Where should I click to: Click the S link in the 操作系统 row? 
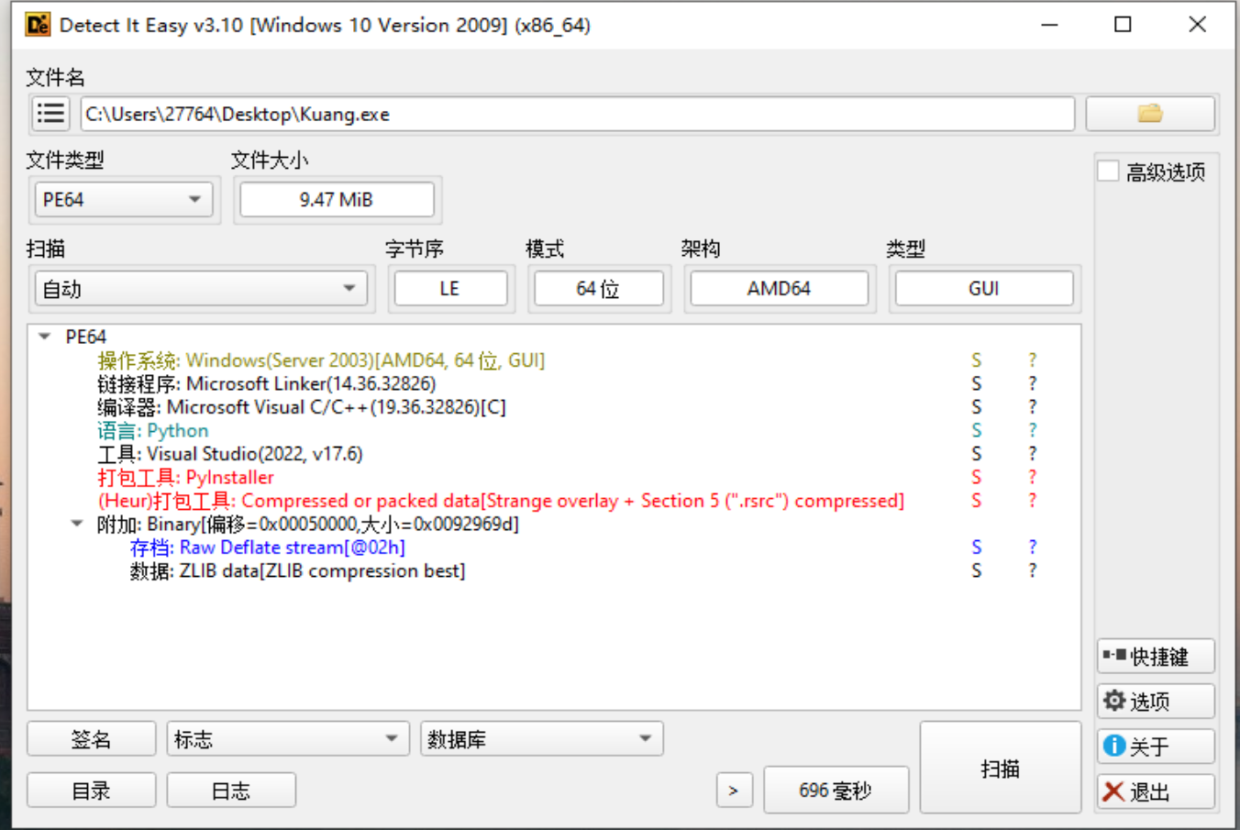977,360
